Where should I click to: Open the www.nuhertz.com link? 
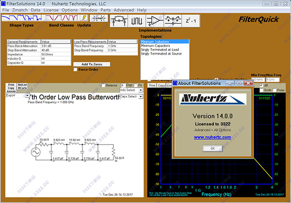click(212, 137)
